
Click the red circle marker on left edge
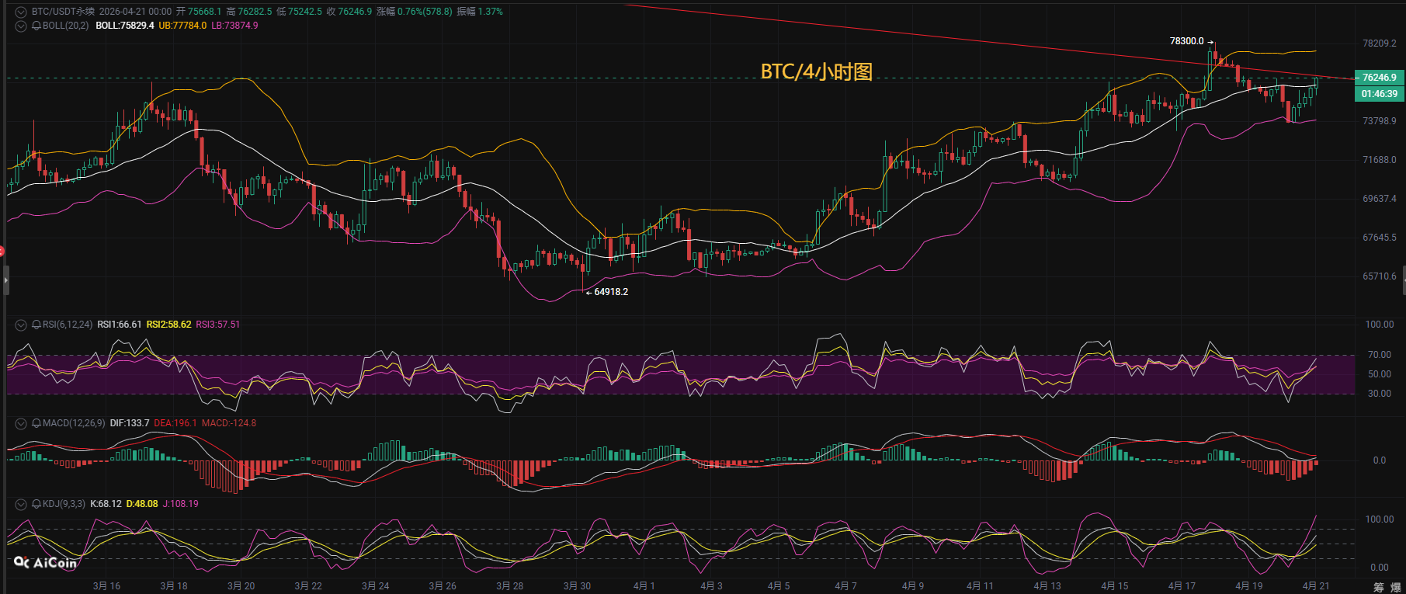pos(2,252)
